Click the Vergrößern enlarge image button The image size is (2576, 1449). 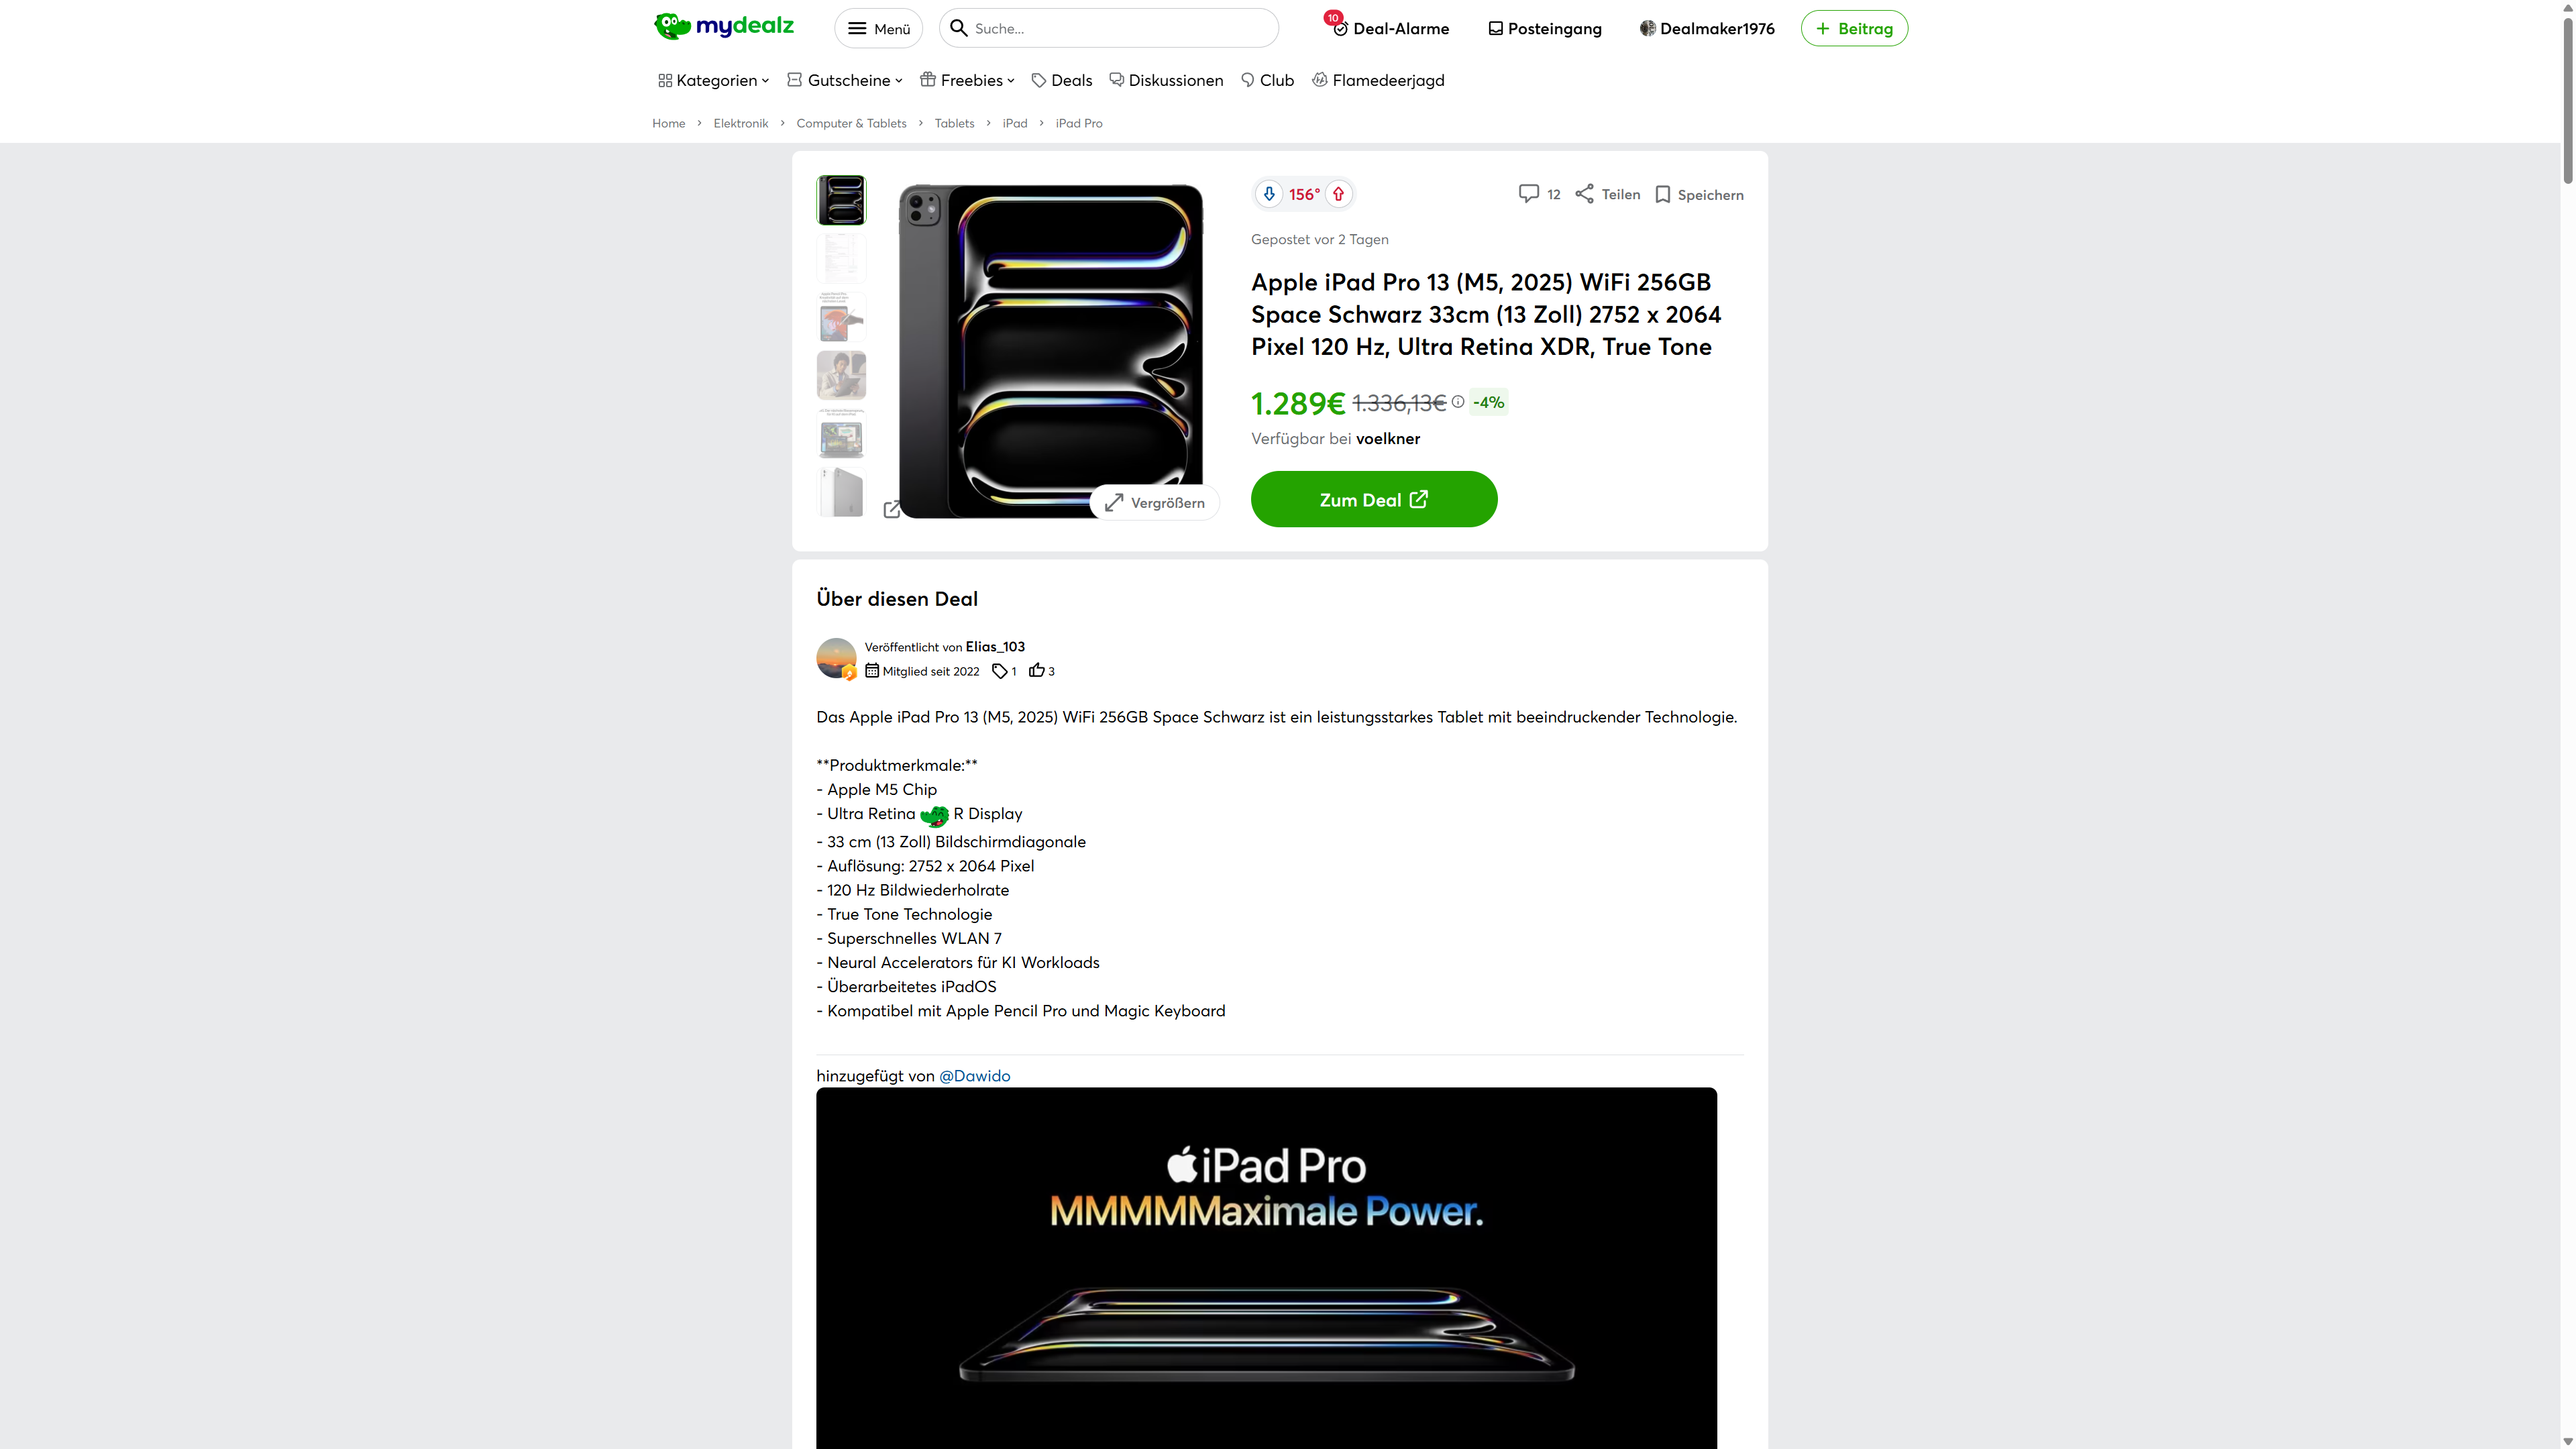tap(1154, 503)
